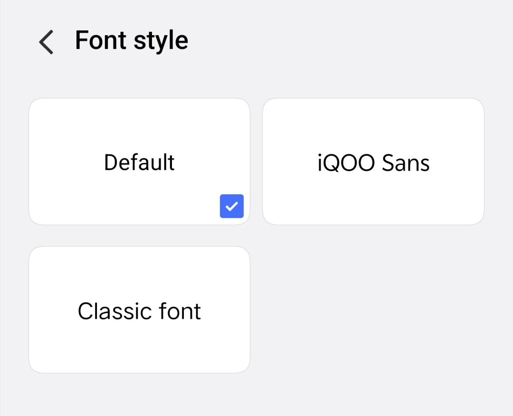Tap the iQOO Sans label text

[x=373, y=163]
